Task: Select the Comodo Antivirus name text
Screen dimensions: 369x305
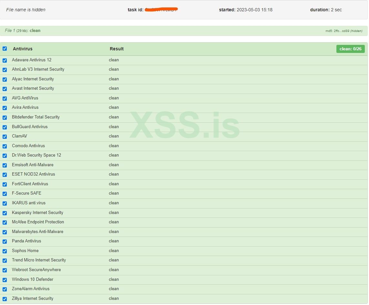Action: 28,146
